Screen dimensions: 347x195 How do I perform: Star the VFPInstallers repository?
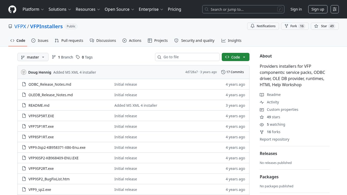325,26
